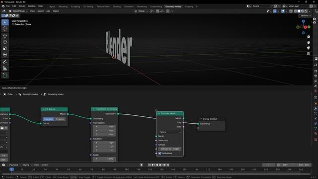Jump to the last frame
The height and width of the screenshot is (179, 318).
click(x=168, y=165)
